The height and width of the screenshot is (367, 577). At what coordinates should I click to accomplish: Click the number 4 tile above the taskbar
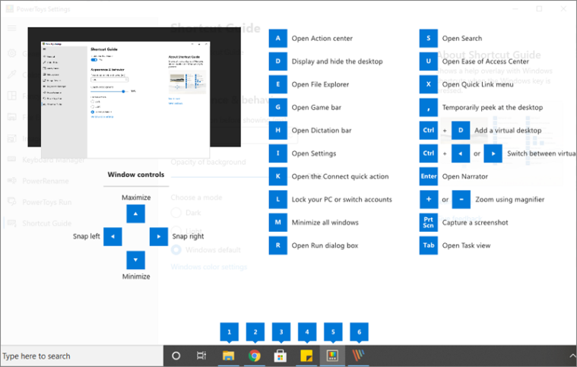pos(307,332)
